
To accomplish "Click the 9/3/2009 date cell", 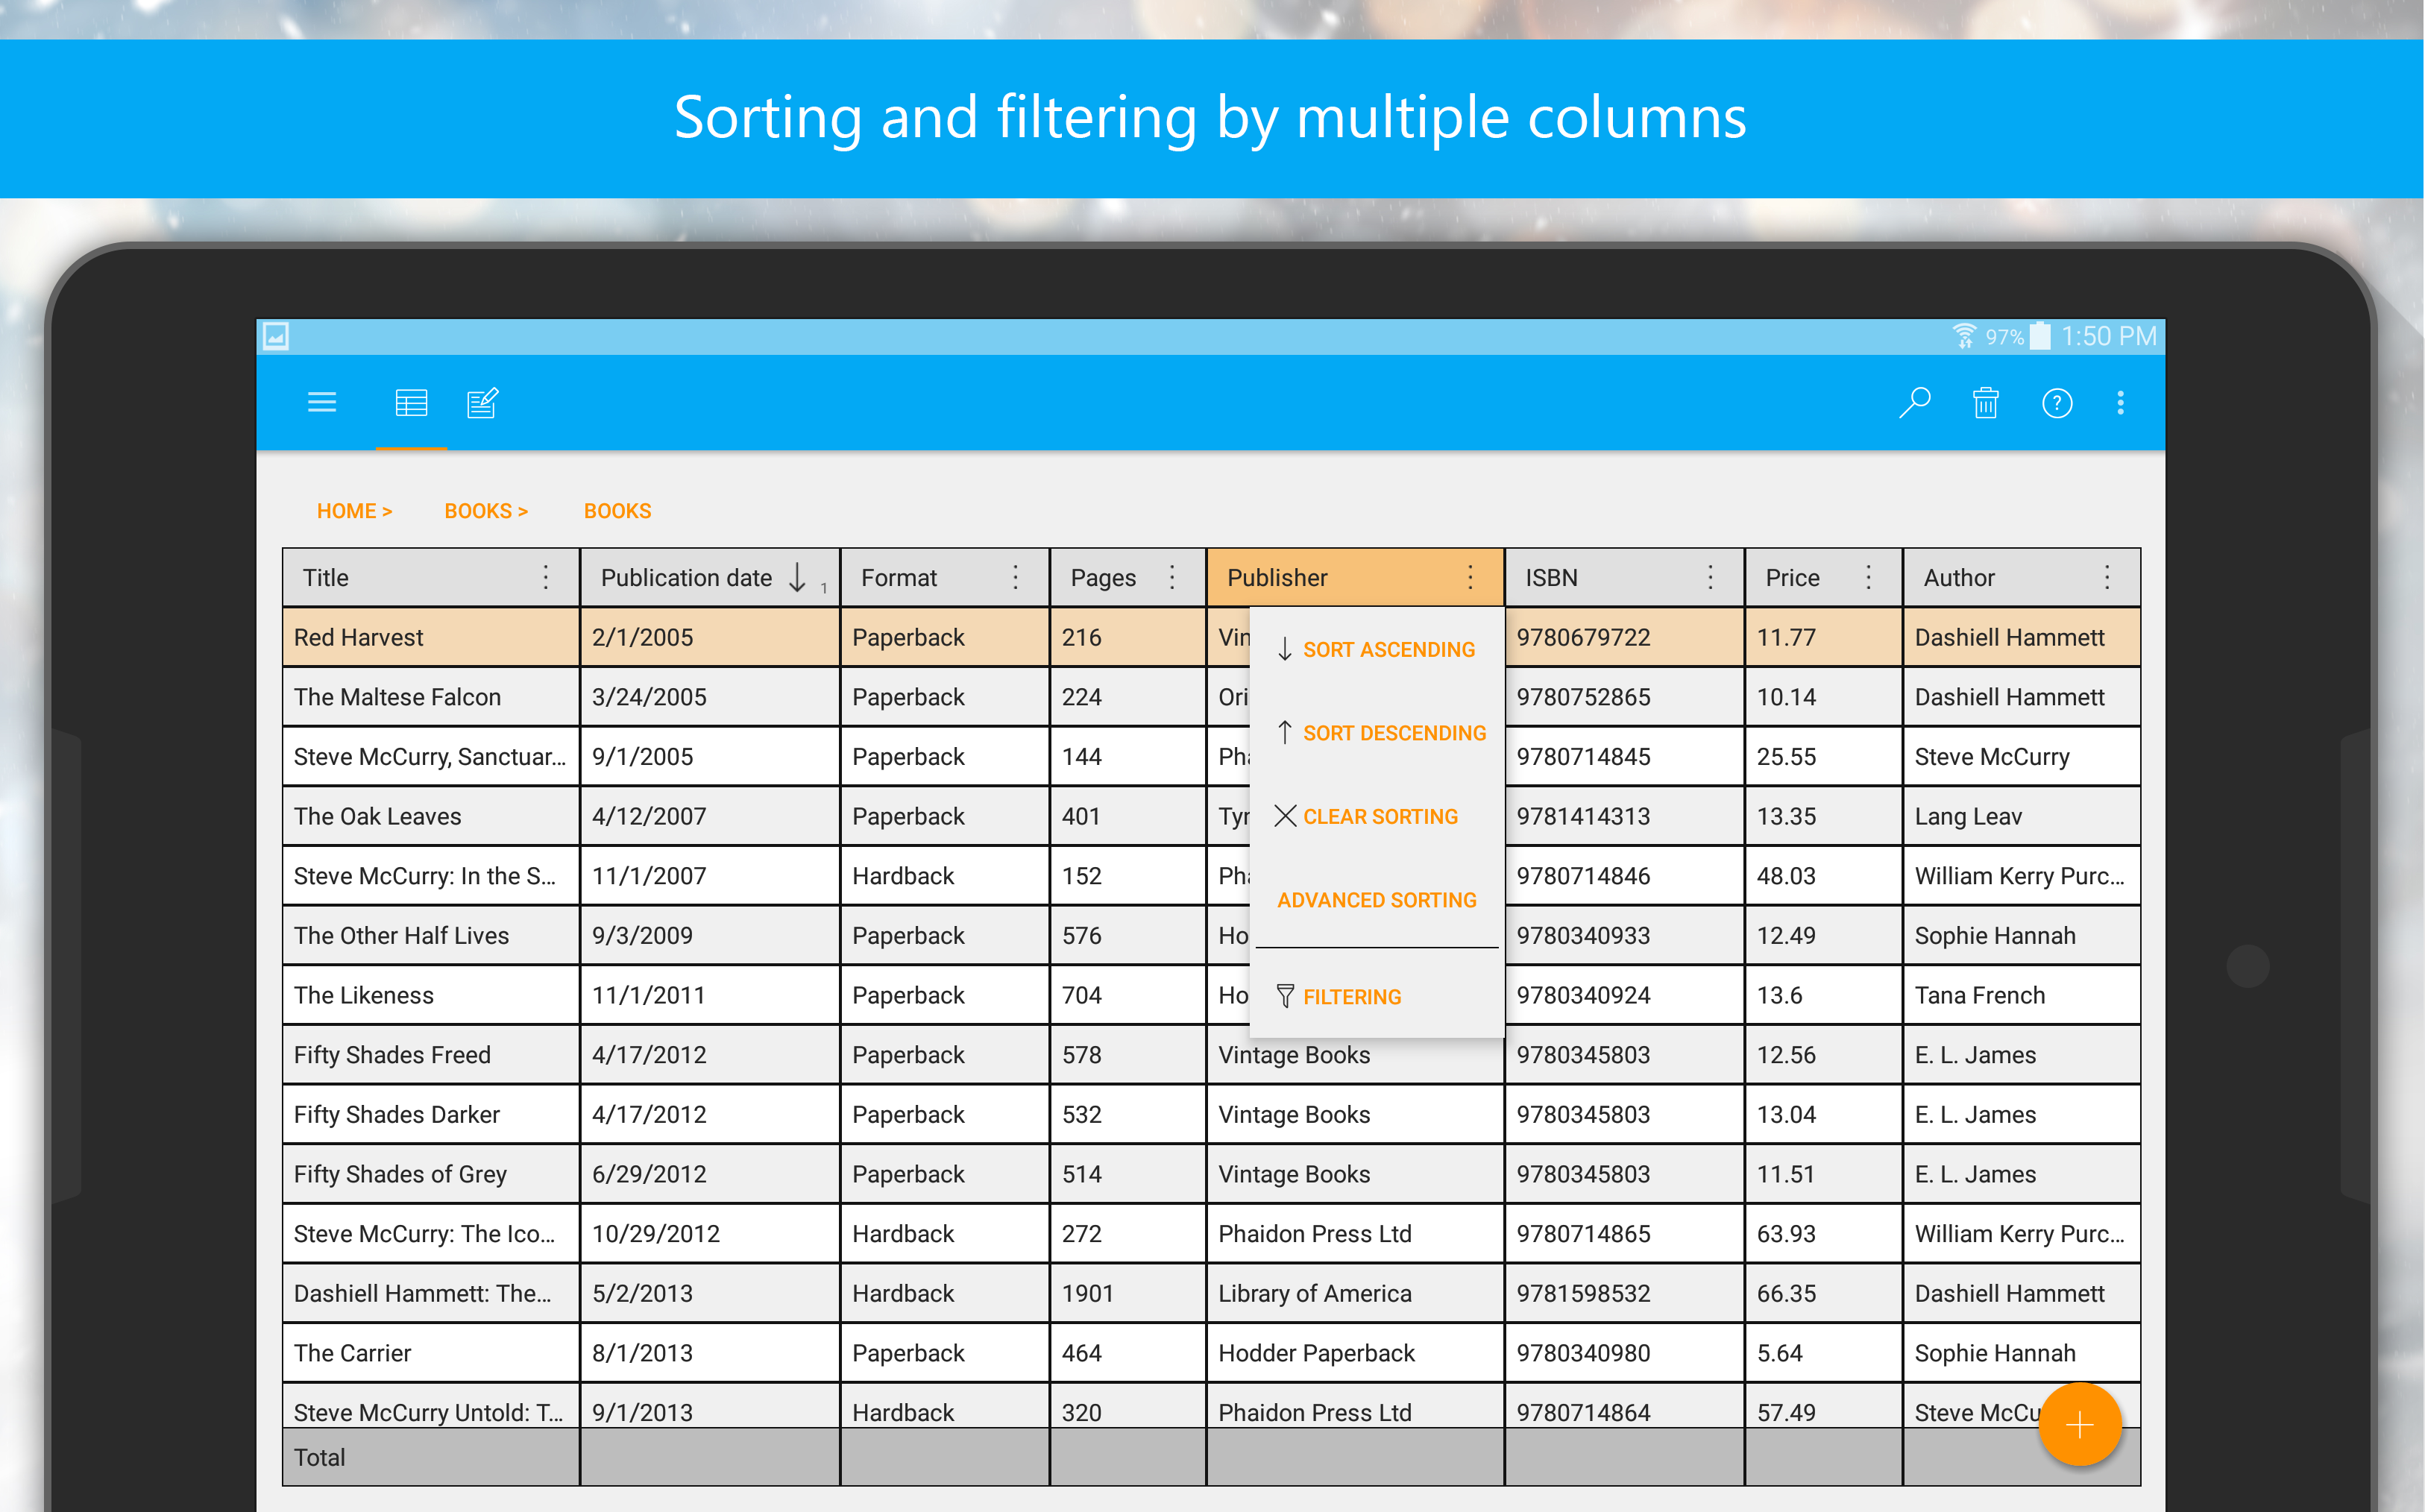I will coord(710,935).
